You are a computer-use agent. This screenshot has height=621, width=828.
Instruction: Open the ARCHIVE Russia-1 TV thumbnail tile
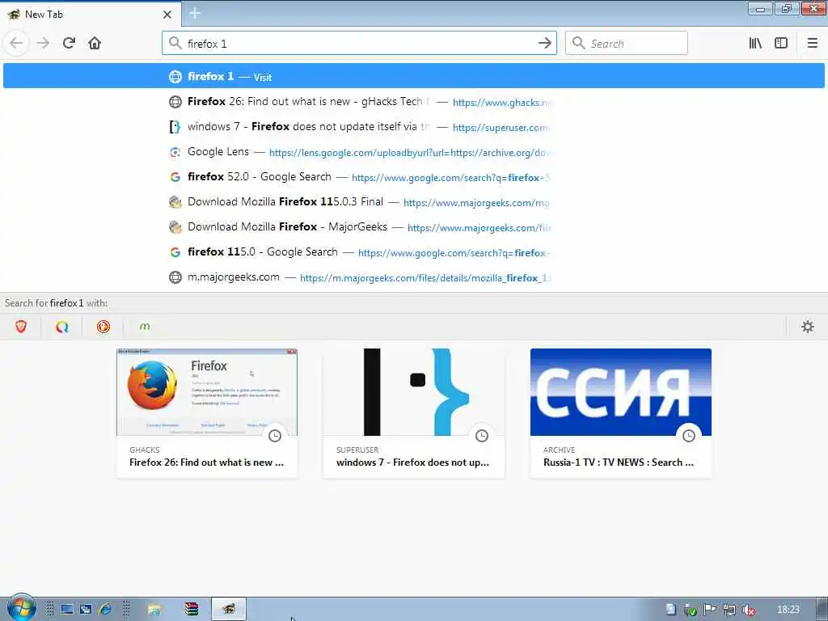pyautogui.click(x=621, y=413)
